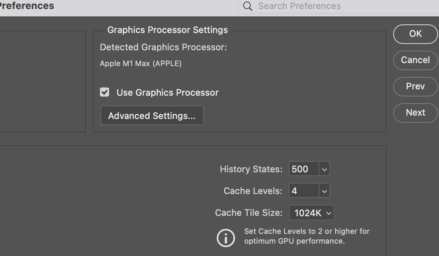
Task: Open Advanced Settings for the graphics processor
Action: coord(152,115)
